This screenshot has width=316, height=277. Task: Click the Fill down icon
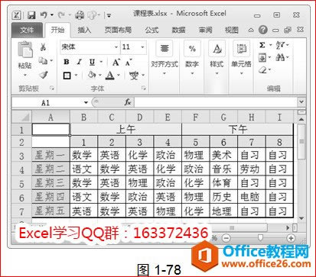click(262, 58)
